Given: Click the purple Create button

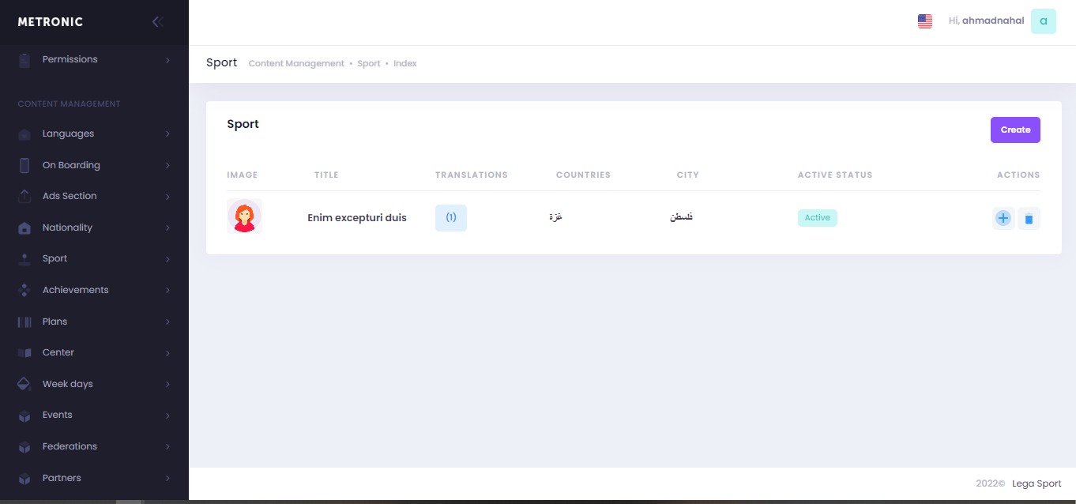Looking at the screenshot, I should click(x=1014, y=130).
